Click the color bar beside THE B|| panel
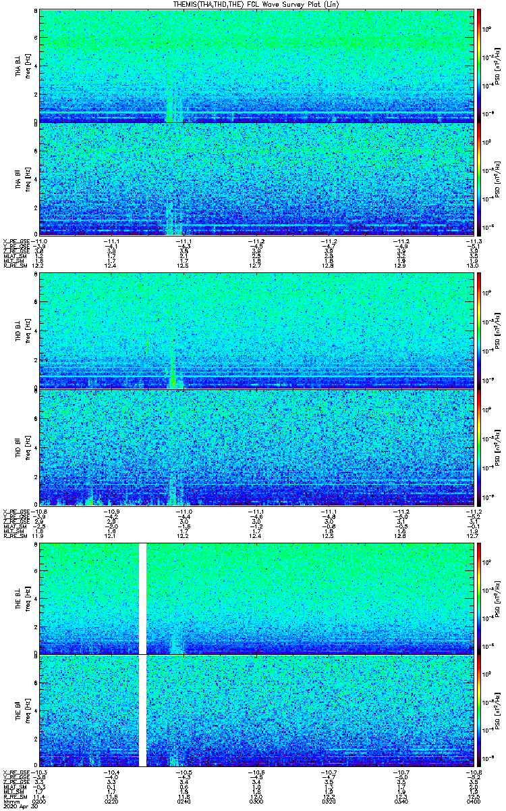 click(x=479, y=710)
